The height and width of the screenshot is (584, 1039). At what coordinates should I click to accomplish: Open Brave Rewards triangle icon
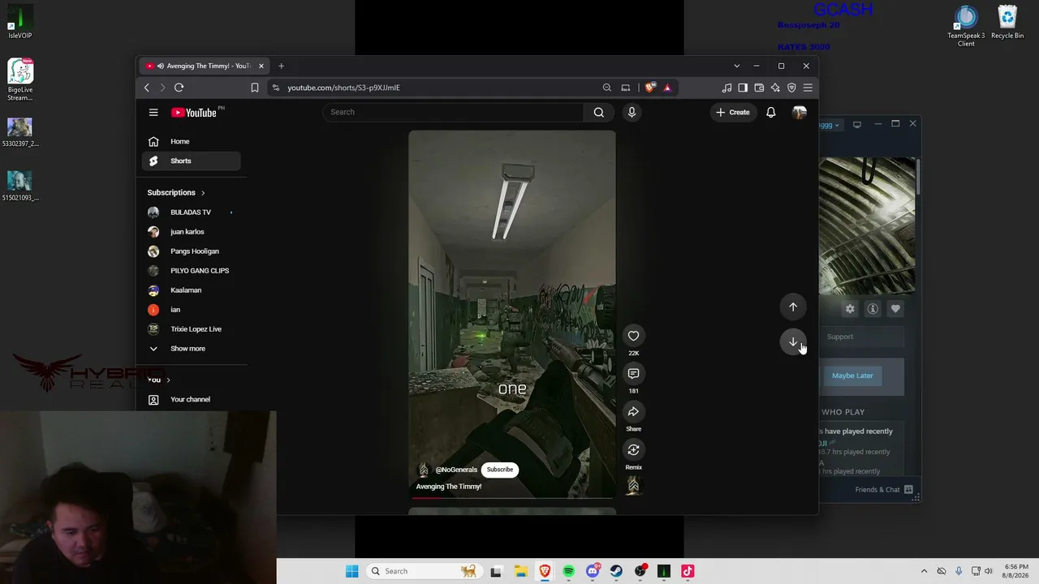pyautogui.click(x=667, y=88)
